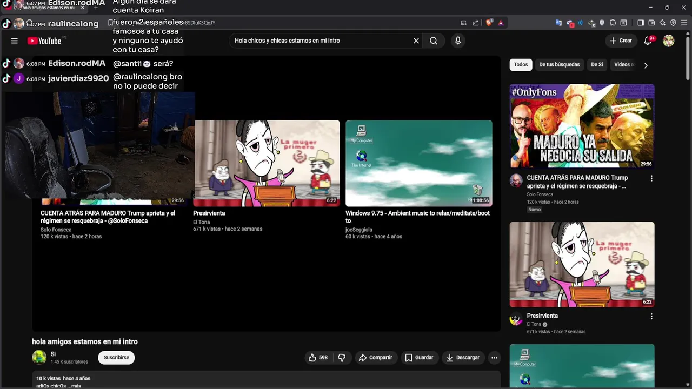Play the end-screen Presirvienta video thumbnail
Image resolution: width=692 pixels, height=389 pixels.
pyautogui.click(x=267, y=163)
